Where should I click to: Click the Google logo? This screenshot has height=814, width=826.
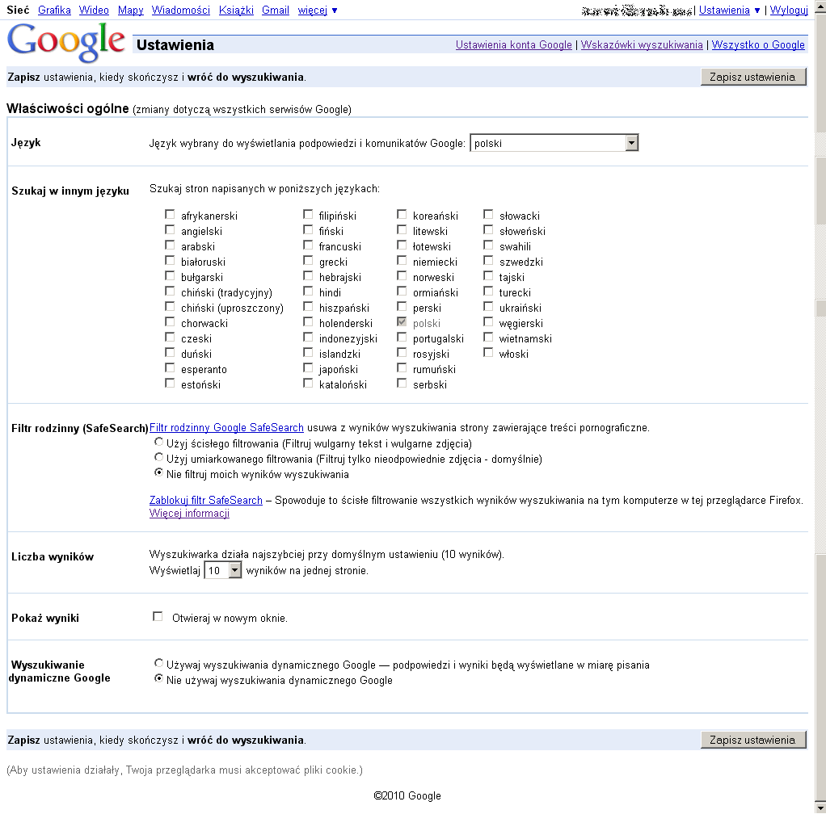point(66,41)
